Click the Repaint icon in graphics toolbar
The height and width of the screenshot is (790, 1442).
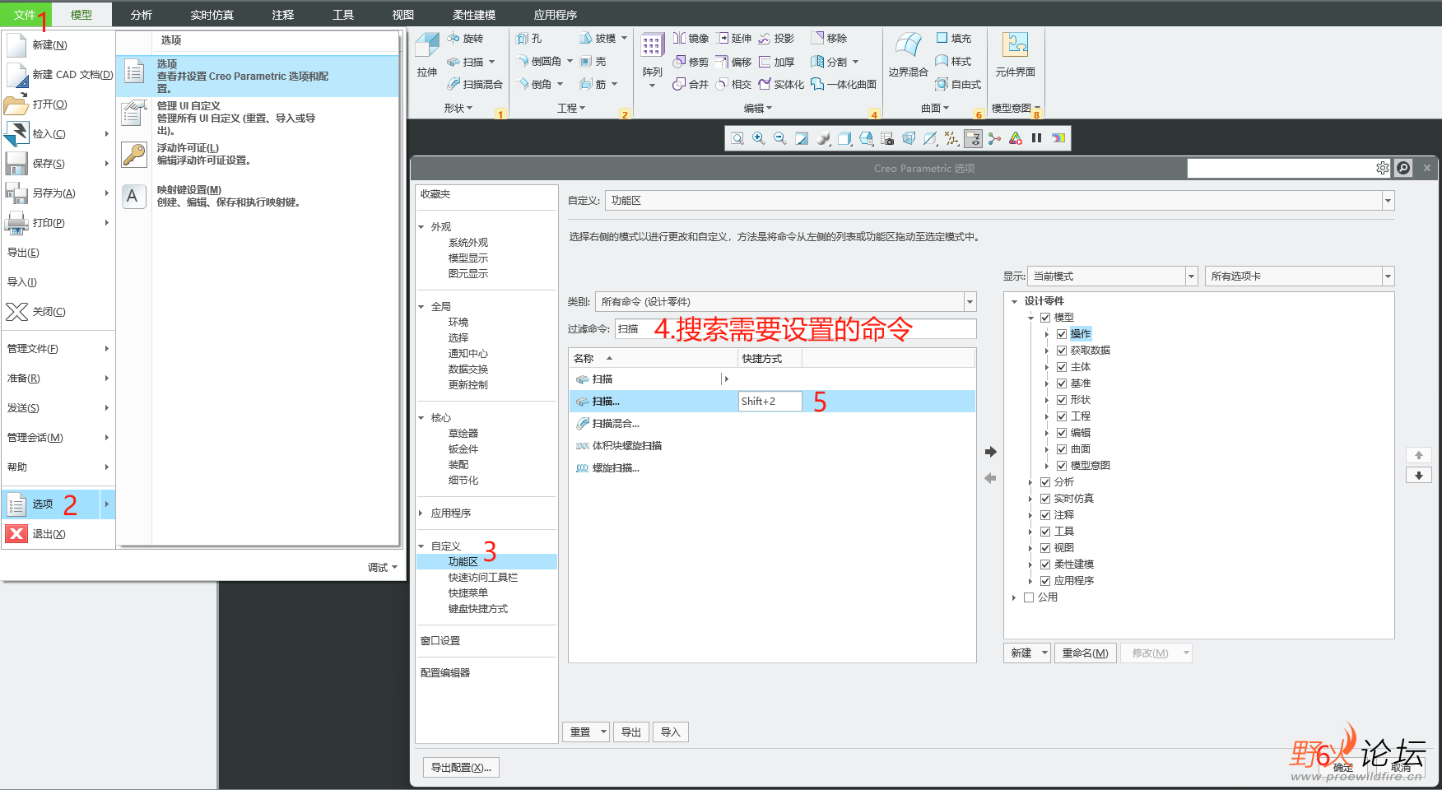point(802,138)
